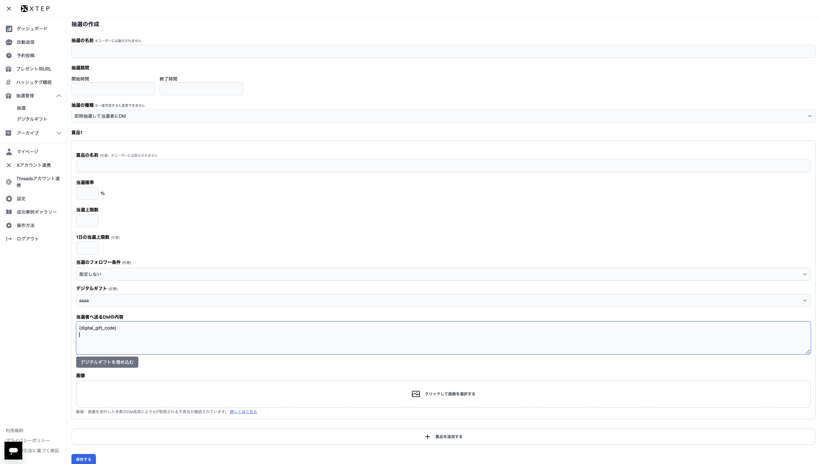
Task: Open プレゼント用URL menu item
Action: 34,69
